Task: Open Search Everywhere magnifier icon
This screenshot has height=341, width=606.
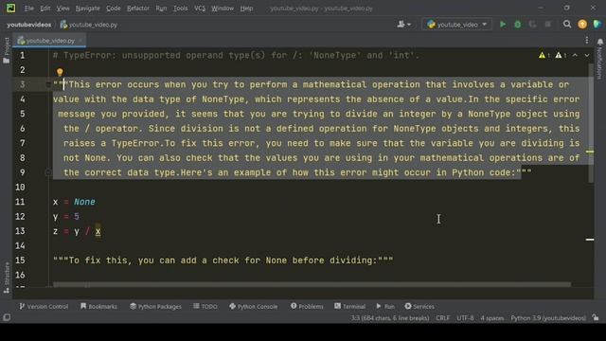Action: [567, 25]
